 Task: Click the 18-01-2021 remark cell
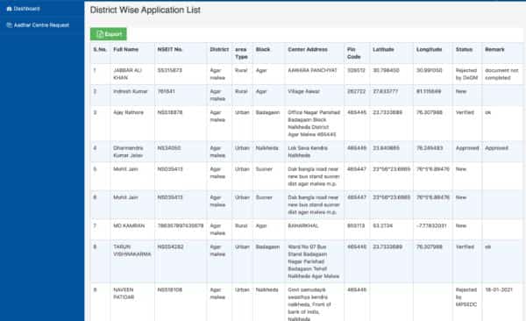(499, 289)
